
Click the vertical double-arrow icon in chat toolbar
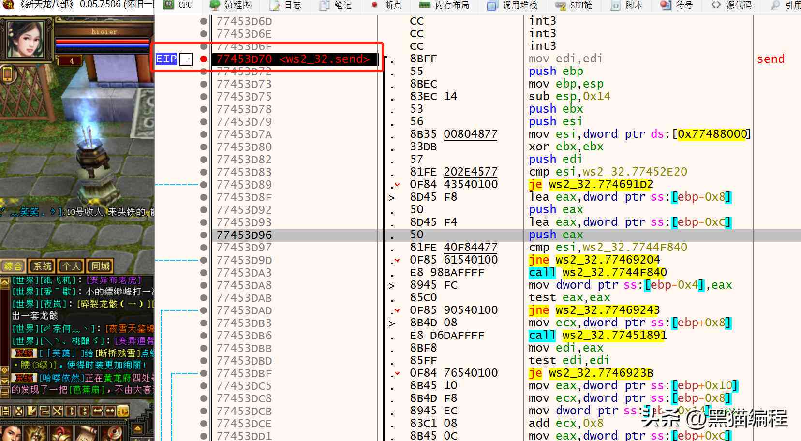[71, 412]
